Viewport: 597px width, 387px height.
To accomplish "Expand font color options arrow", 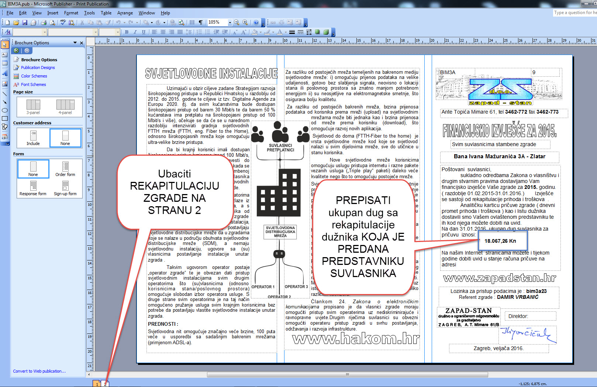I will pyautogui.click(x=286, y=32).
